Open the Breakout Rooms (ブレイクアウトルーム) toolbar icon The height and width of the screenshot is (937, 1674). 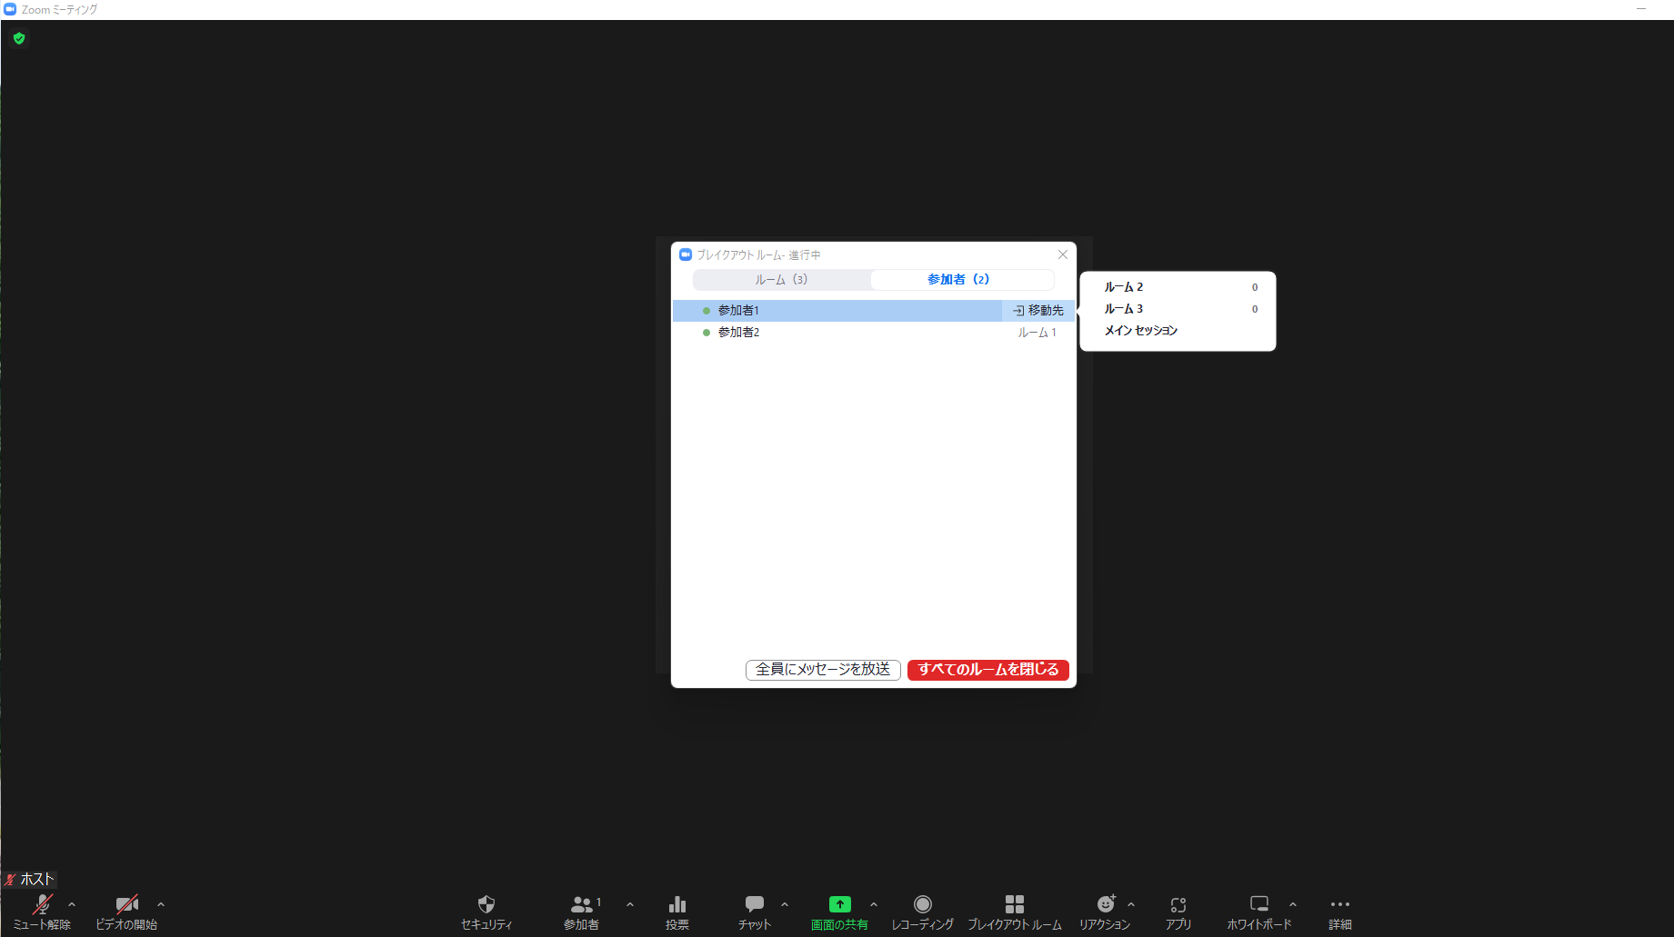(x=1014, y=912)
